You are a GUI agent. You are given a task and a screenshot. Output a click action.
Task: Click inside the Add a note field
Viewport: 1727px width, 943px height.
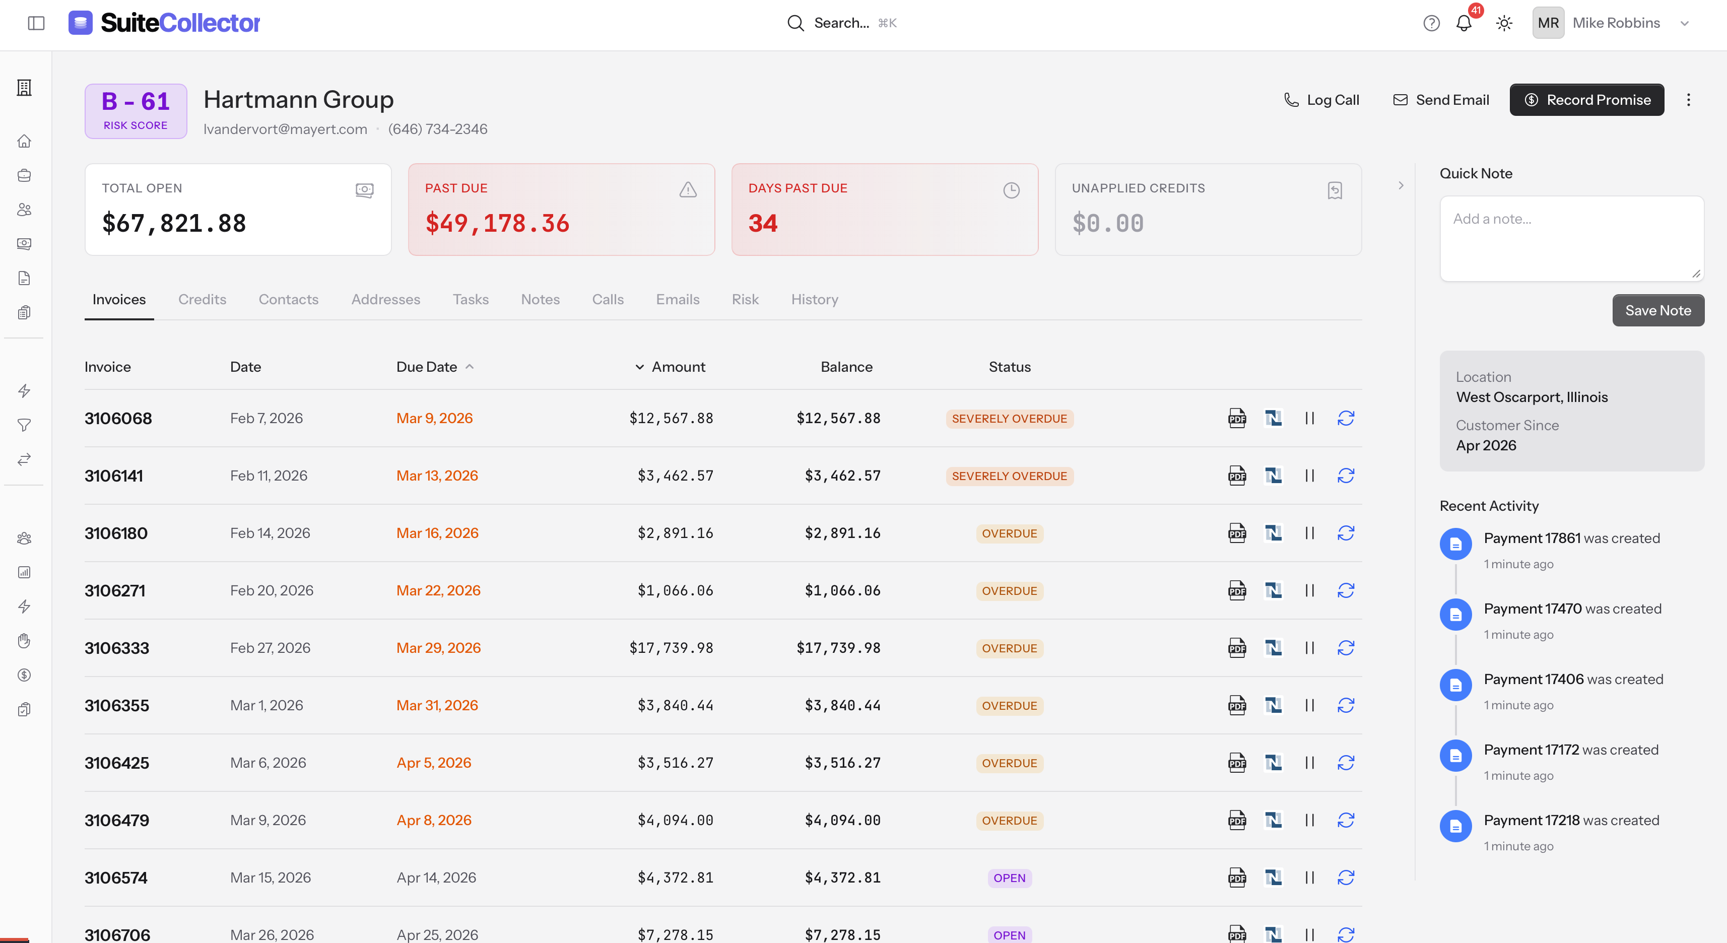coord(1571,238)
